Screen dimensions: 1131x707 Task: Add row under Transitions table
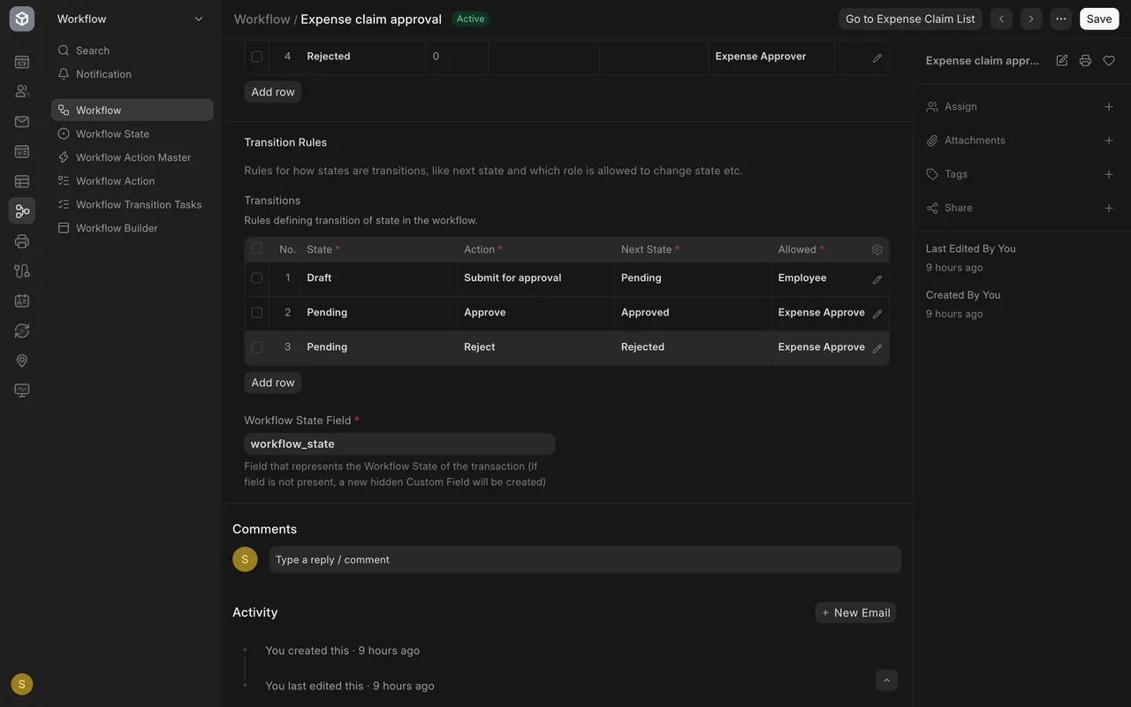[x=273, y=383]
